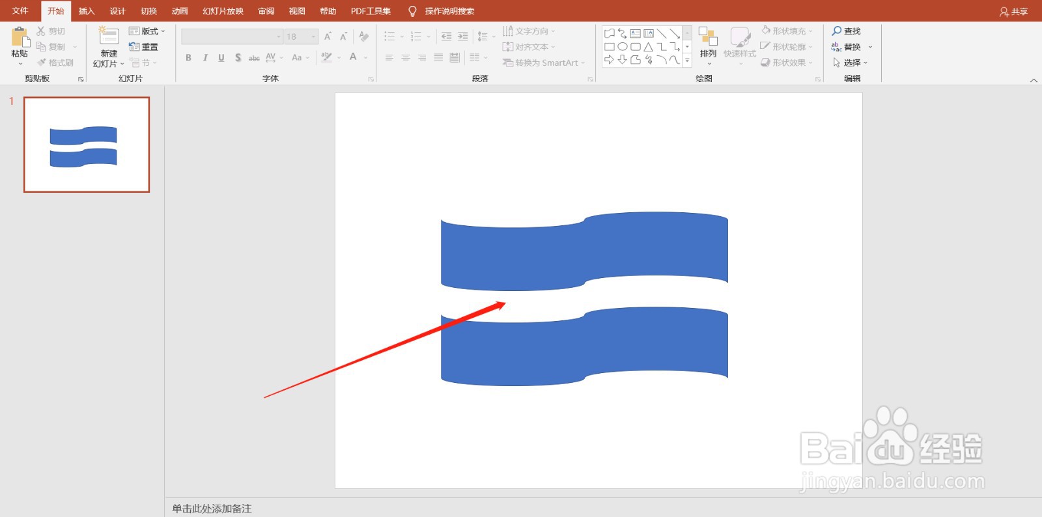Toggle Bold formatting
Image resolution: width=1042 pixels, height=517 pixels.
tap(189, 57)
